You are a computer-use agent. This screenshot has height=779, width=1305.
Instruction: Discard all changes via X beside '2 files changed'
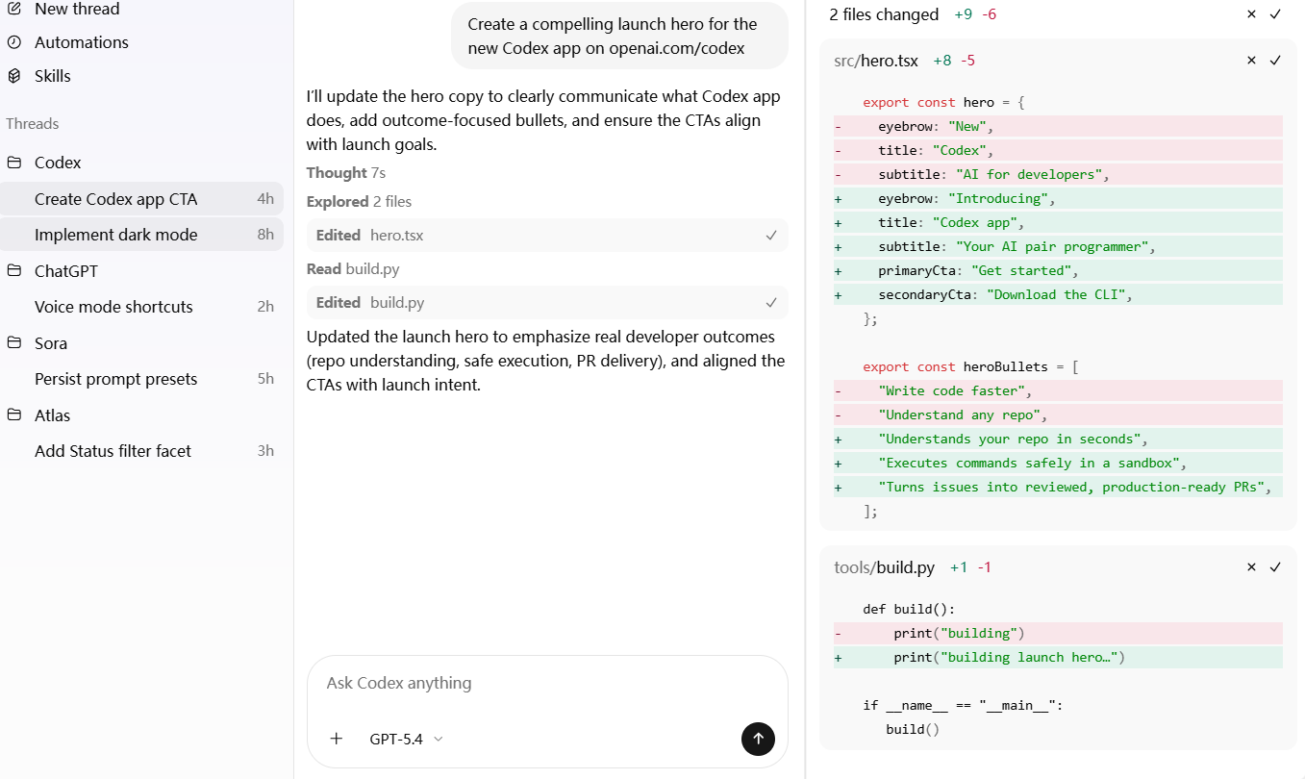click(x=1251, y=14)
